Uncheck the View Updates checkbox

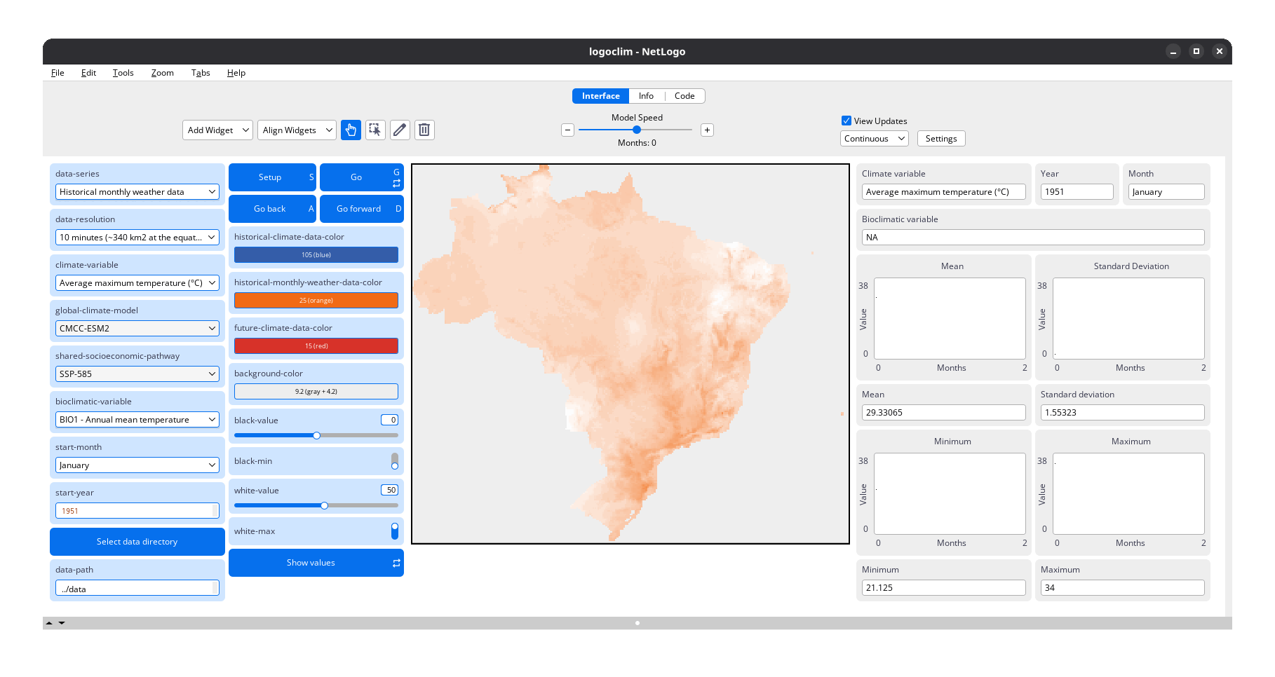pyautogui.click(x=846, y=121)
